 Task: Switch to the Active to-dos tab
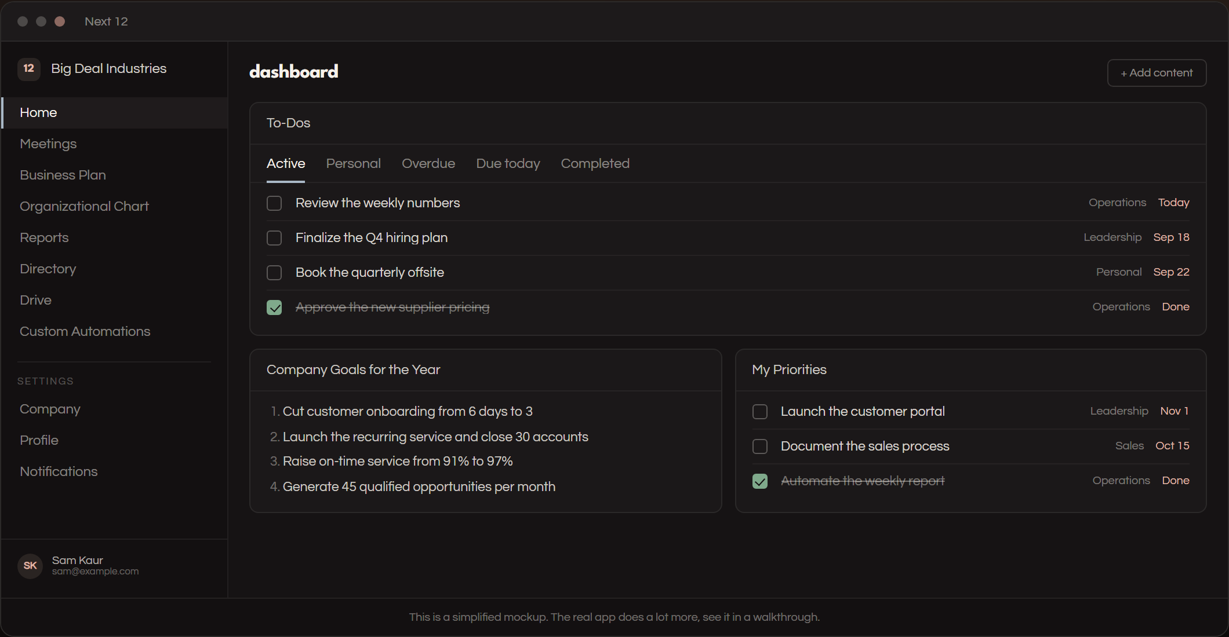(286, 164)
